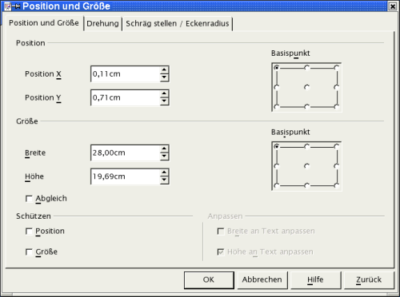Click the title bar window menu icon
Screen dimensions: 400x297
(x=8, y=6)
